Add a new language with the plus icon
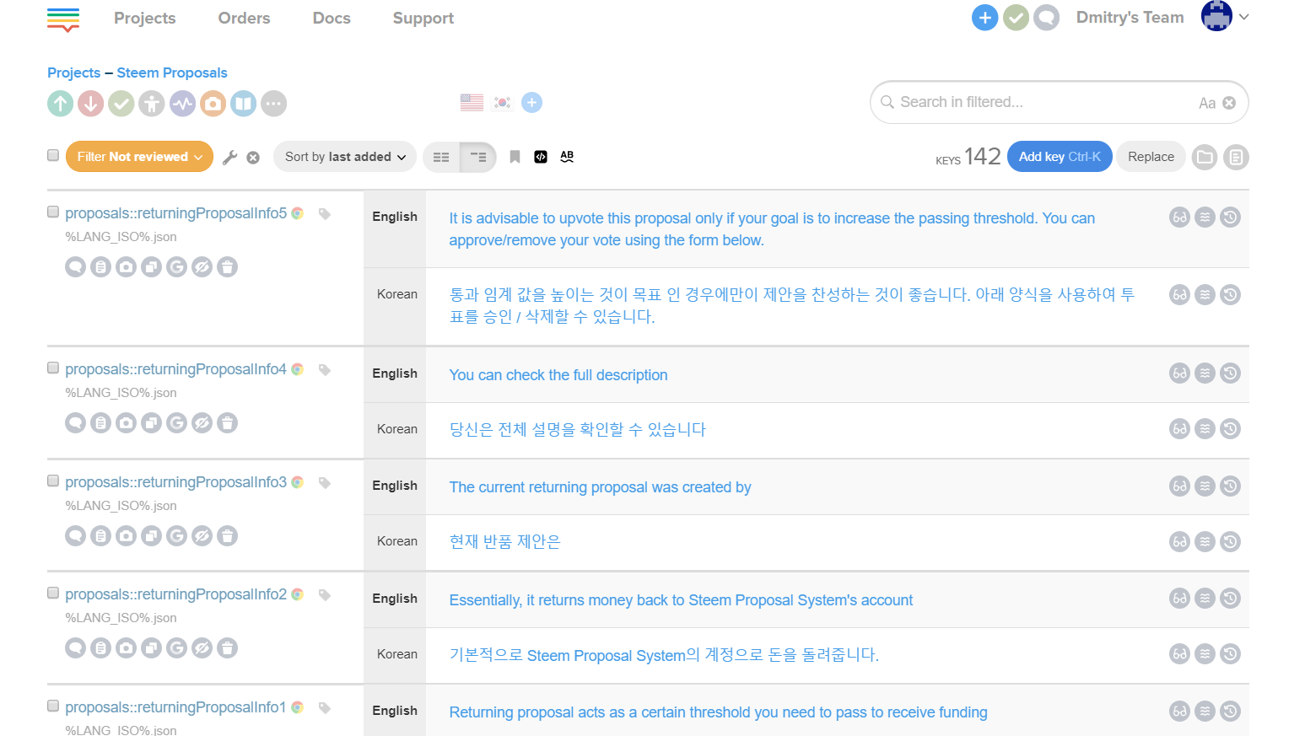This screenshot has height=736, width=1305. pyautogui.click(x=531, y=103)
